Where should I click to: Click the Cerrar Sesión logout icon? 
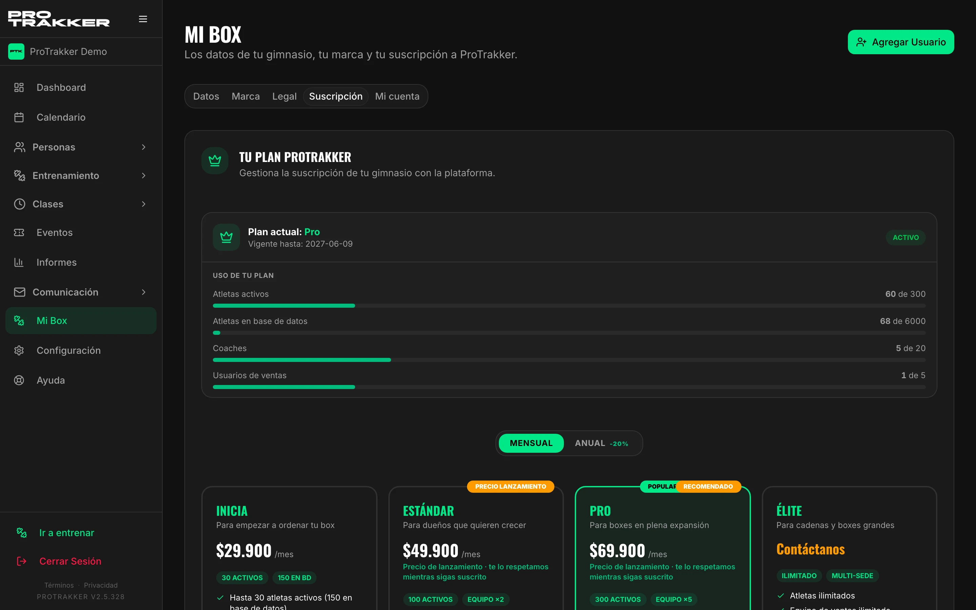(21, 561)
